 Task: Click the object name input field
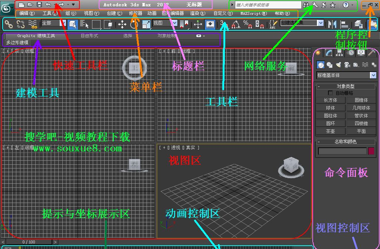342,151
